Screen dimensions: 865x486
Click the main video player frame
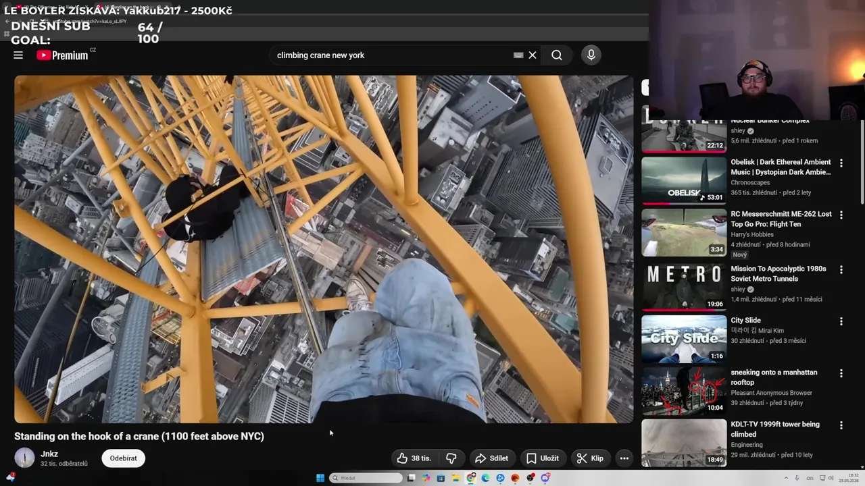pos(324,249)
